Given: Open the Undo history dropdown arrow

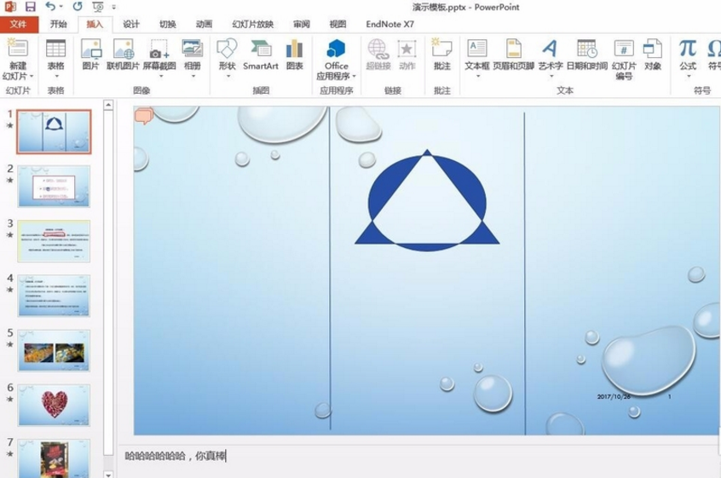Looking at the screenshot, I should (61, 7).
